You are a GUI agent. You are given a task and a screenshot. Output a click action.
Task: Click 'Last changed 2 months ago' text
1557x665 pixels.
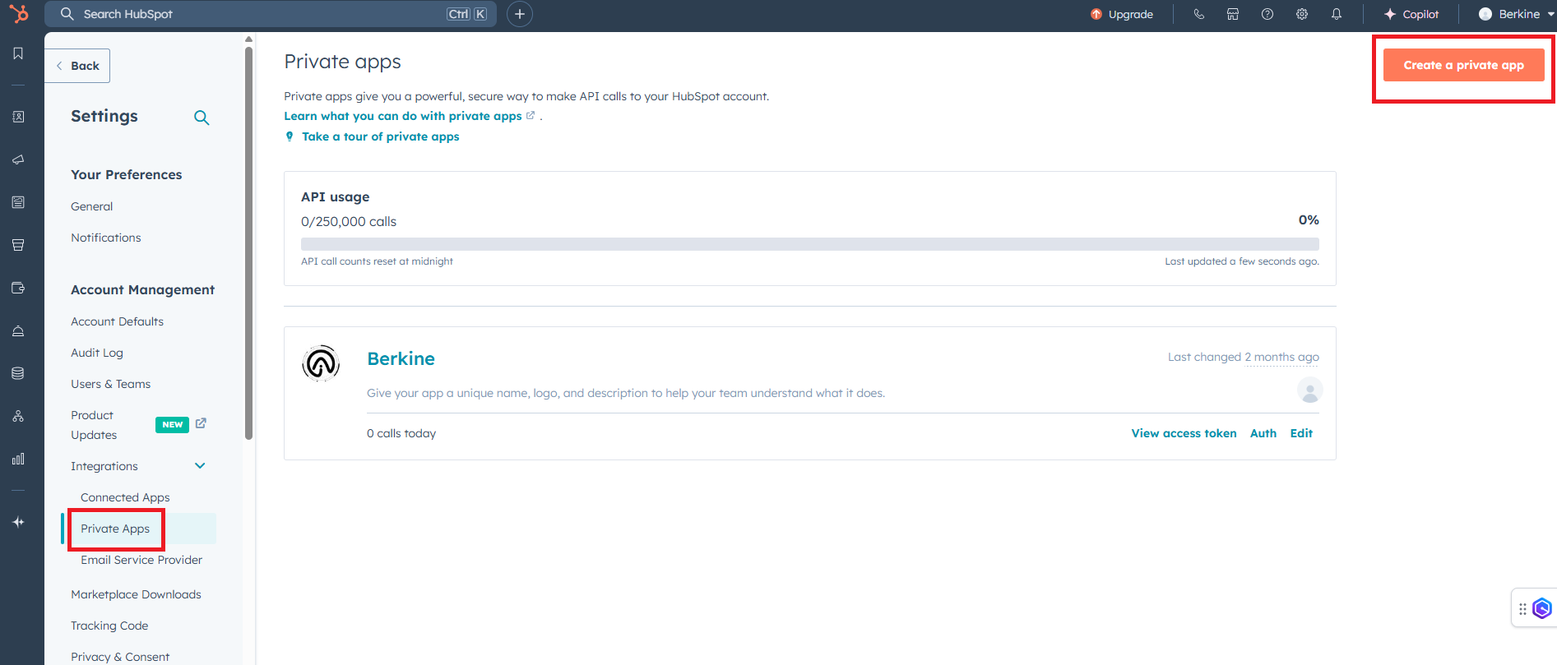(1243, 357)
